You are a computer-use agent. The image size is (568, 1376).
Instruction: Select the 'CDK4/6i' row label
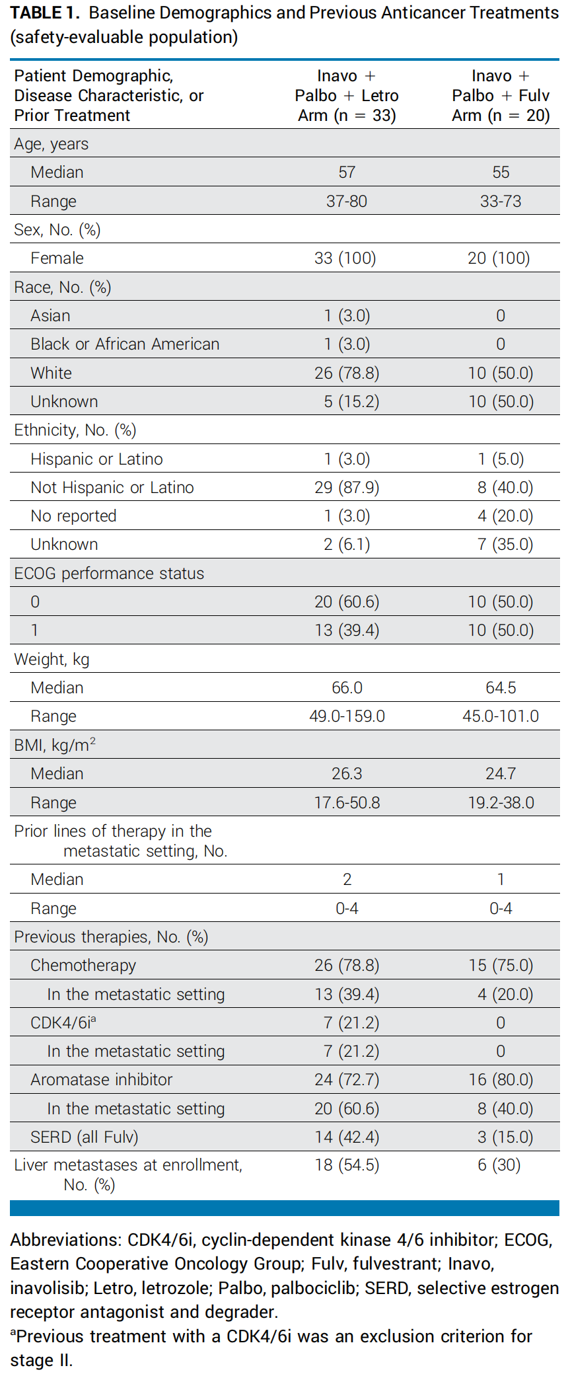[63, 1023]
